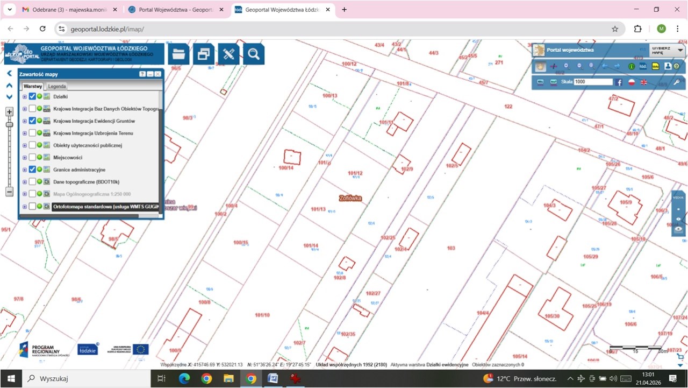
Task: Click the magnifier search tool button
Action: pos(254,54)
